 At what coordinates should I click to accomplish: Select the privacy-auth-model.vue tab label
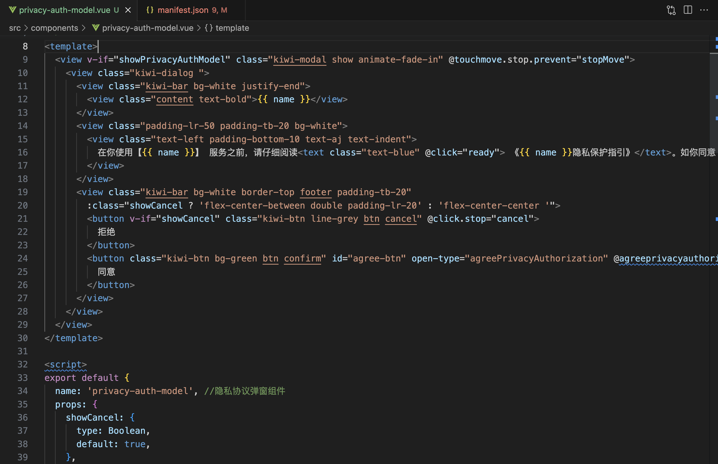click(64, 10)
